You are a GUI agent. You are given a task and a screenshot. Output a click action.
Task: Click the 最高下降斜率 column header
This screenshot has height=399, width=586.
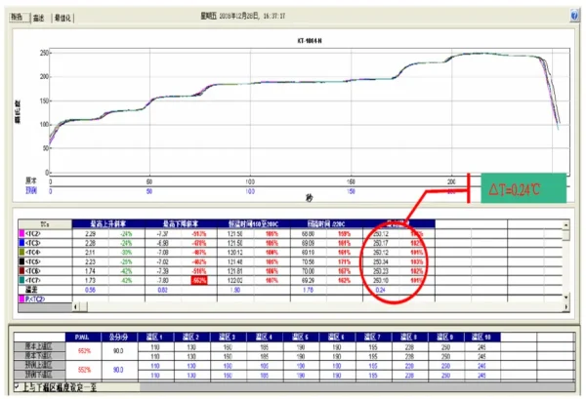point(181,224)
